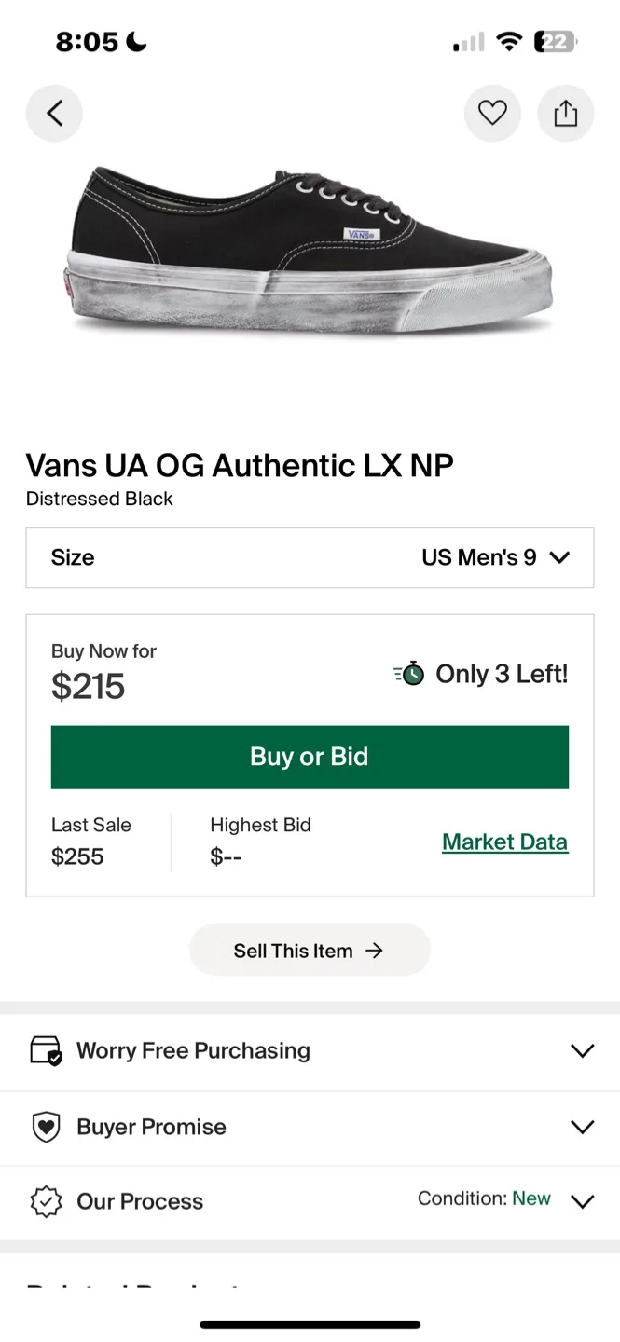Tap the stopwatch icon near Only 3 Left
This screenshot has height=1342, width=620.
(x=408, y=673)
